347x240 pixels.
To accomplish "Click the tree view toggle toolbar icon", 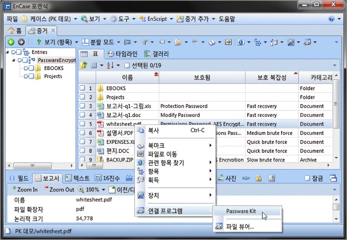I will [127, 42].
